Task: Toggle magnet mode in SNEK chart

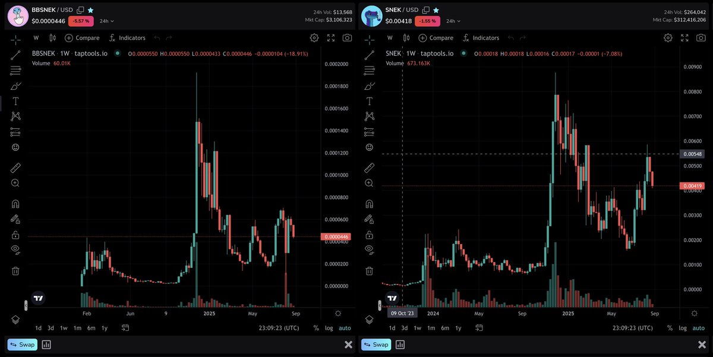Action: tap(369, 204)
